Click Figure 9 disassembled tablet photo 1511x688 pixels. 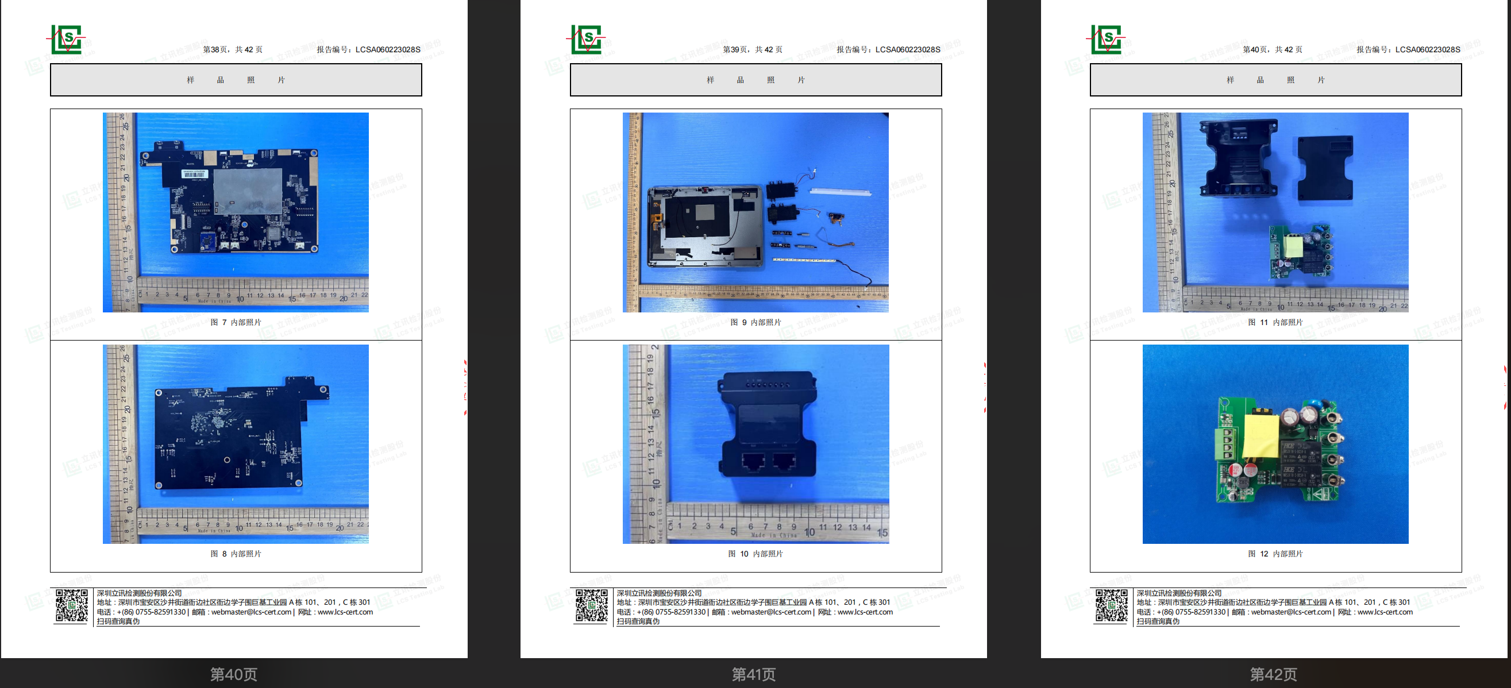click(x=755, y=212)
